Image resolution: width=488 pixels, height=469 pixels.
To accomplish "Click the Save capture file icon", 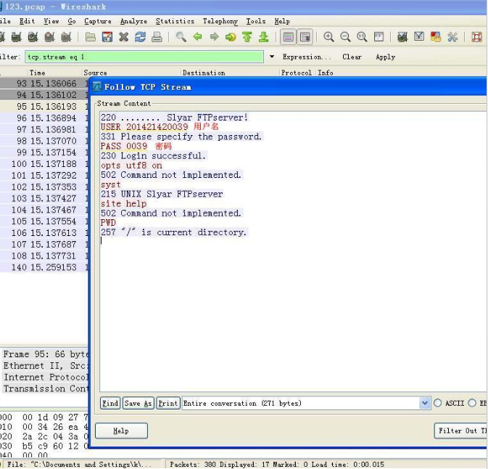I will [107, 37].
